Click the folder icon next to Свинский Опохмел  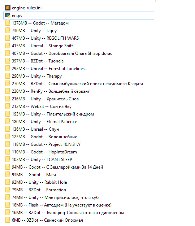pos(8,220)
